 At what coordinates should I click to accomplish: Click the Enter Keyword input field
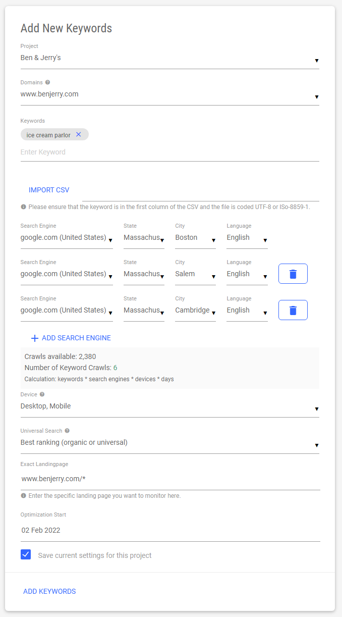pos(170,152)
